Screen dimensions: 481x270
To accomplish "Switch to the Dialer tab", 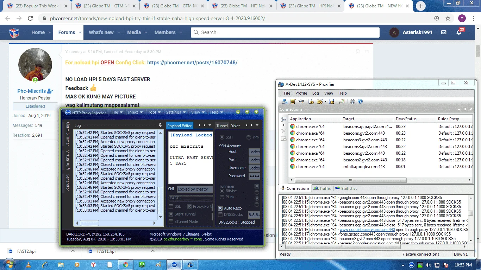I will click(235, 126).
